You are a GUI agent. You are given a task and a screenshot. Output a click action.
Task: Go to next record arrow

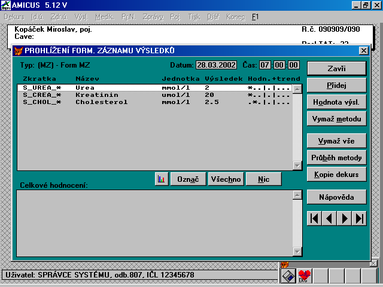coord(344,218)
